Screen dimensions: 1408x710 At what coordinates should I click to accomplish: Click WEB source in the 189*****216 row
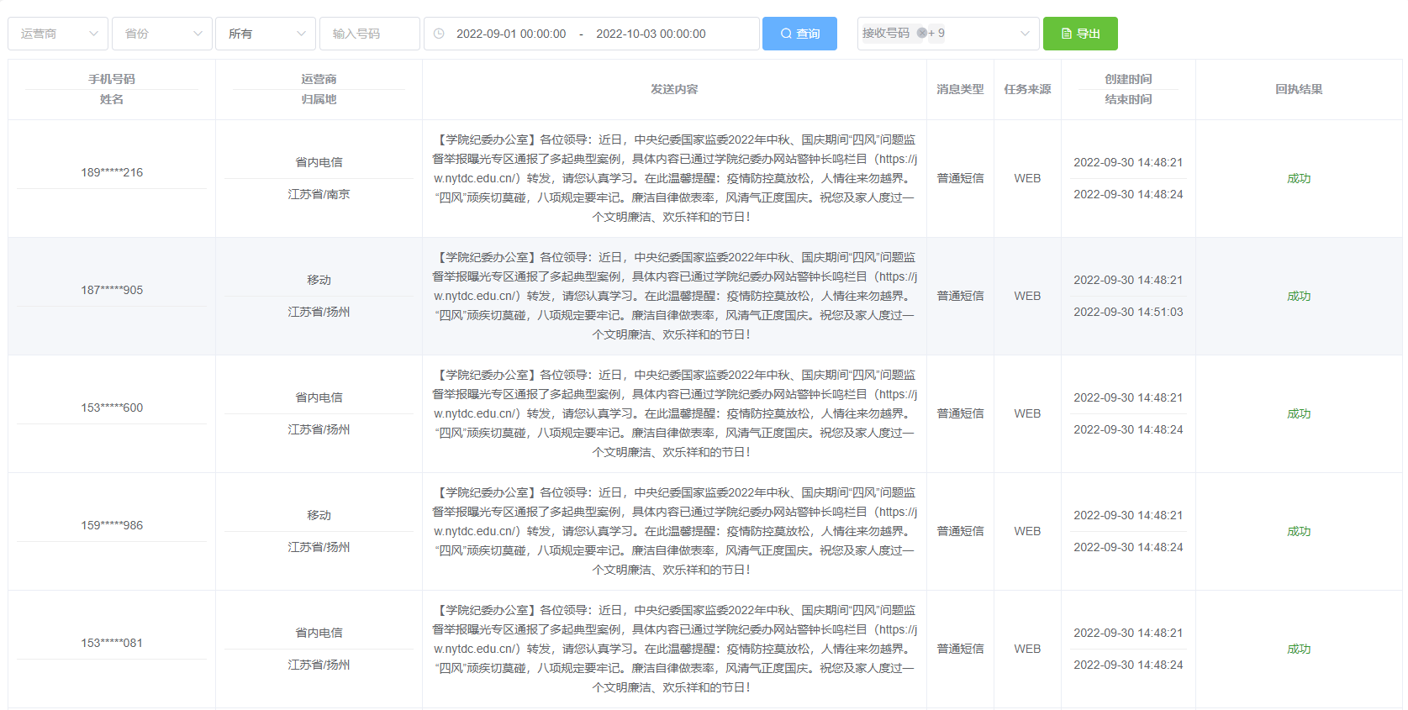[1027, 178]
